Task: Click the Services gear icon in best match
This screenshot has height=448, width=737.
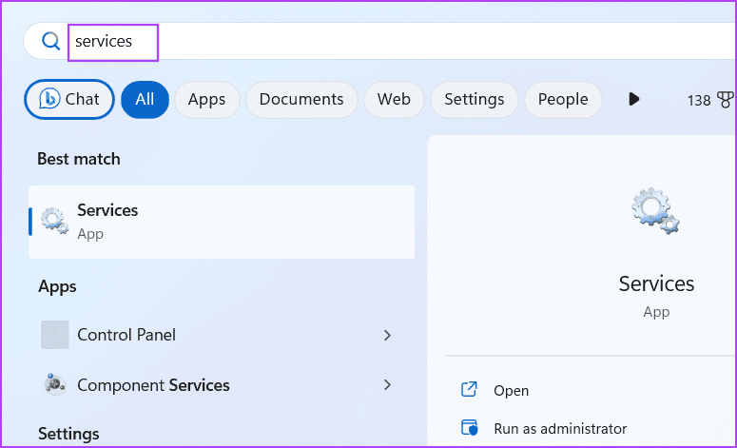Action: pos(54,221)
